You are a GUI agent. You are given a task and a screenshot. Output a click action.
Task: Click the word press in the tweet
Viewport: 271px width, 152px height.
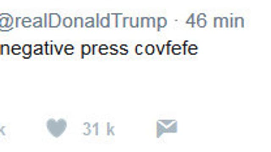(x=105, y=50)
